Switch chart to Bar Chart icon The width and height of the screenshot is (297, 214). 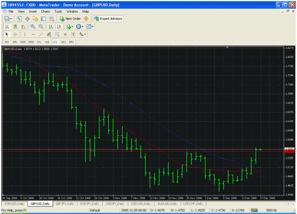click(7, 27)
